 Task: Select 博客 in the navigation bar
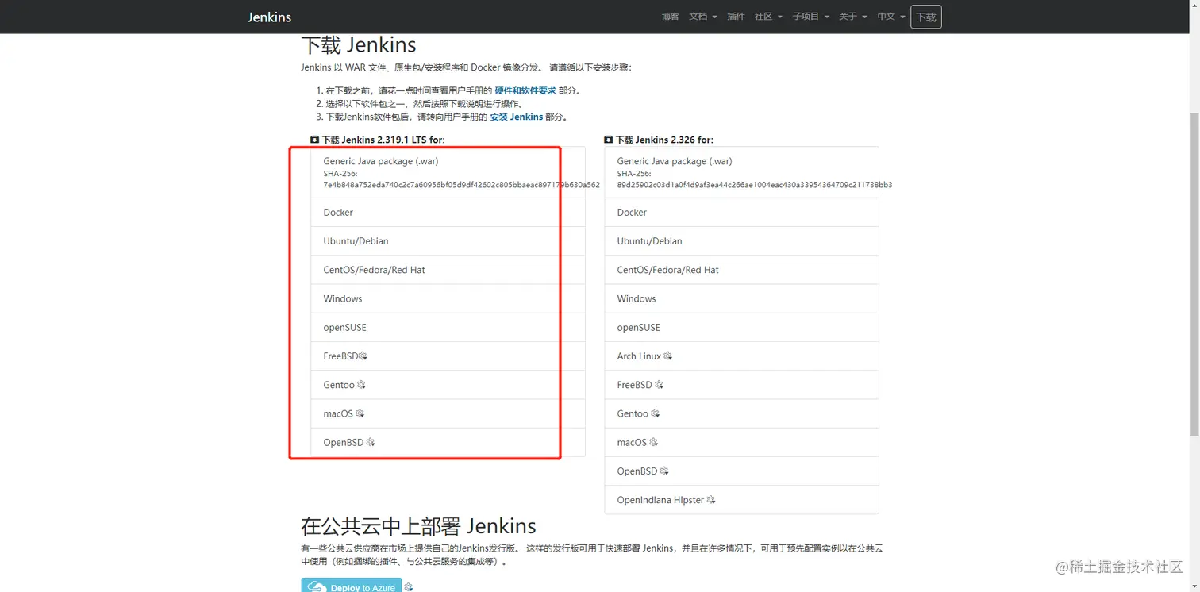point(670,16)
